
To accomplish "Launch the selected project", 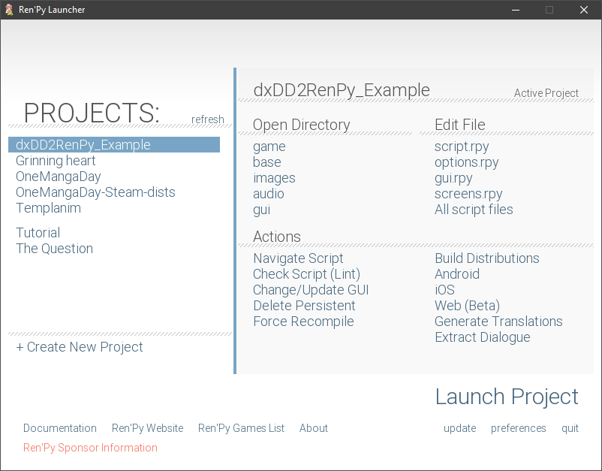I will click(507, 397).
